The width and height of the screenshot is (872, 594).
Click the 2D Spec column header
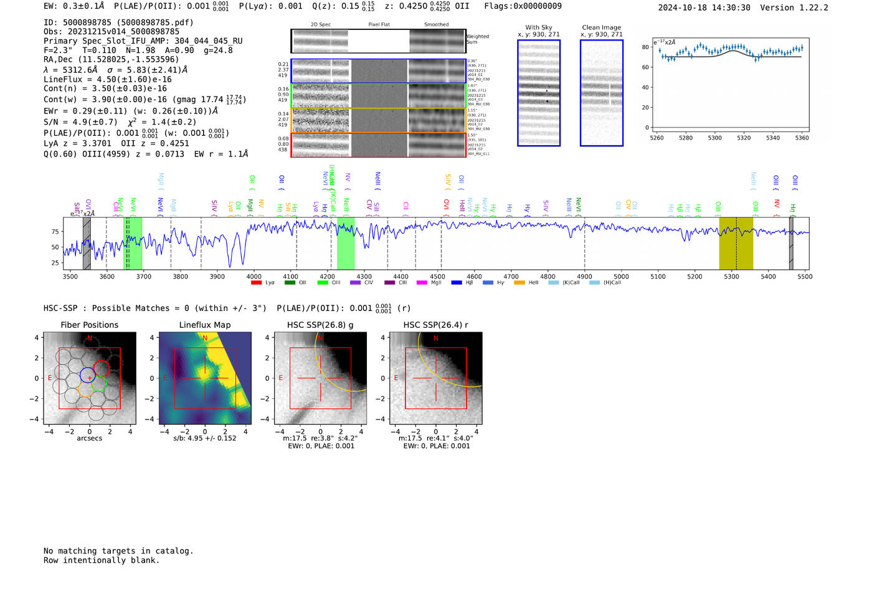[320, 25]
